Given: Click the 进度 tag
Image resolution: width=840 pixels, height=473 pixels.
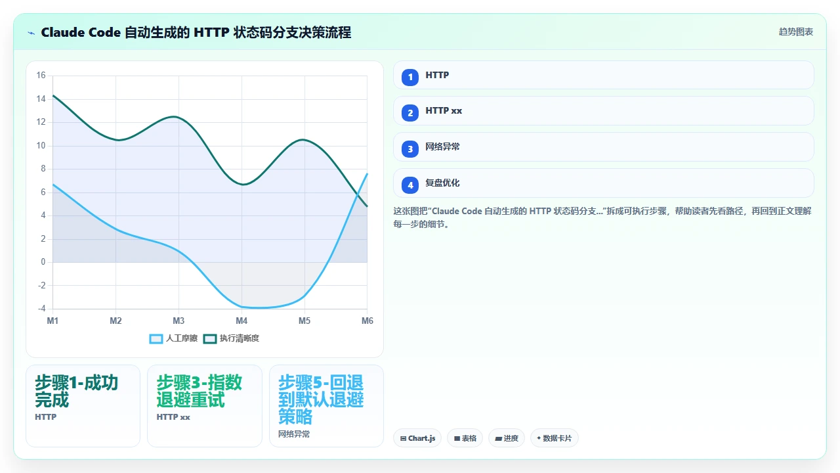Looking at the screenshot, I should [506, 438].
